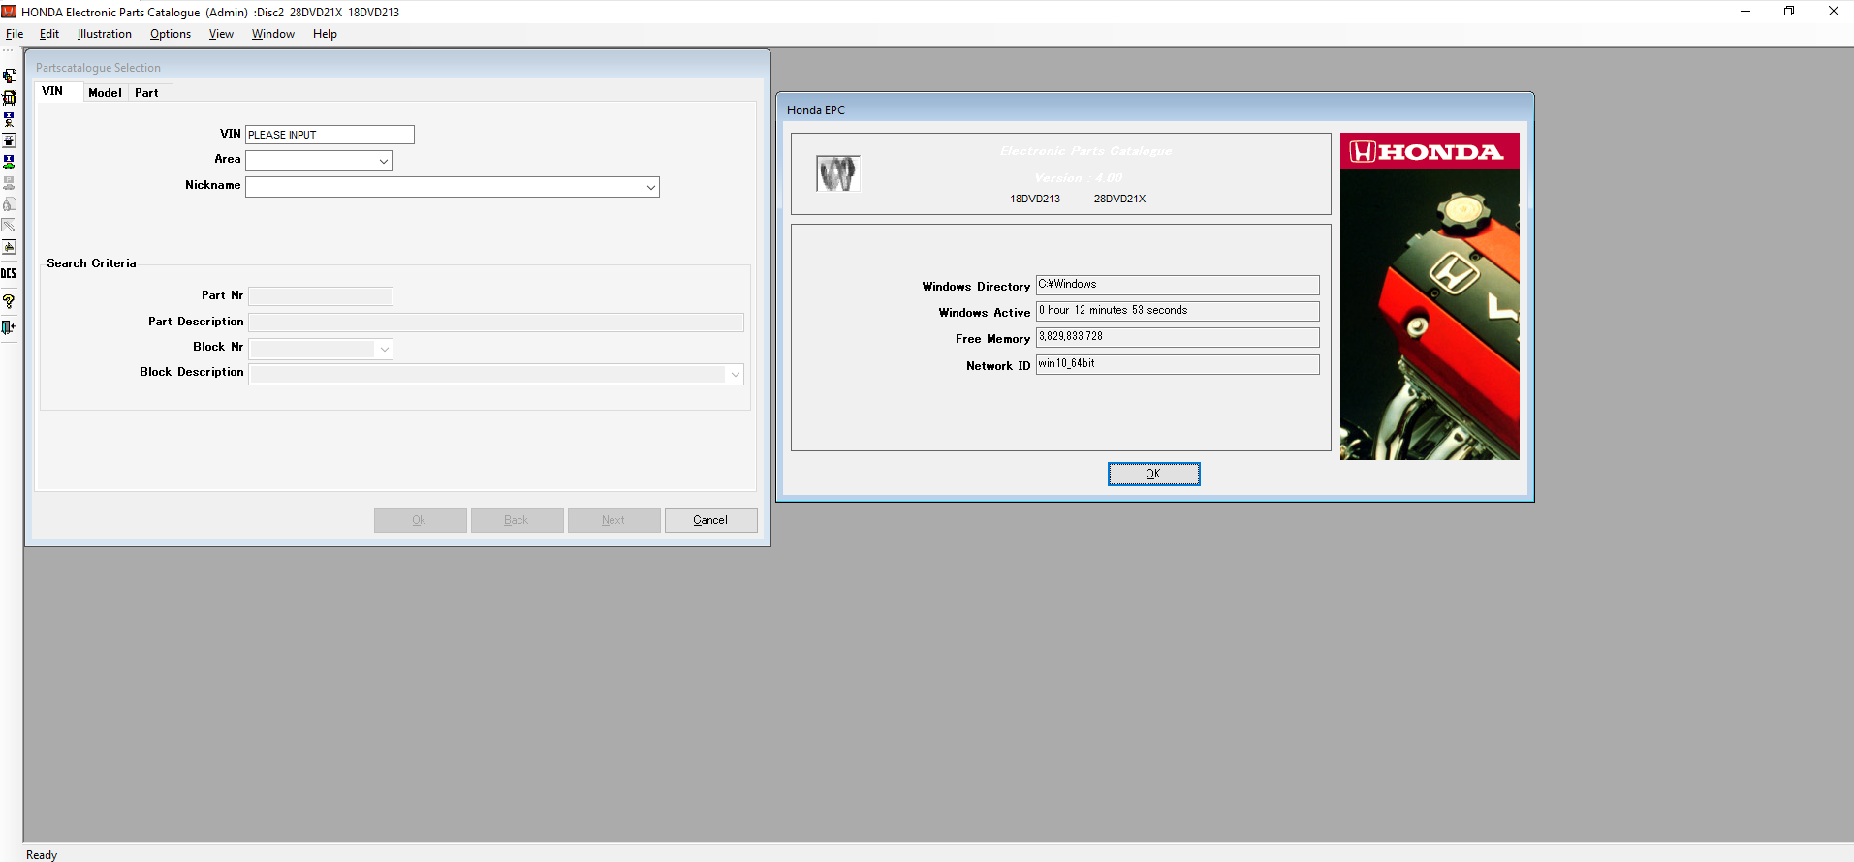
Task: Click the VIN input field
Action: (x=330, y=135)
